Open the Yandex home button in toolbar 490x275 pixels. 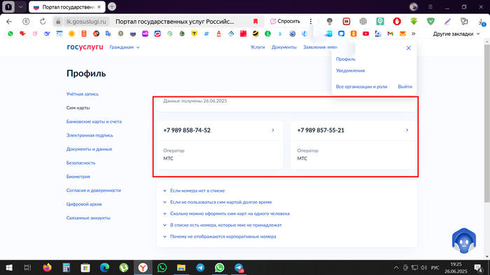(26, 22)
